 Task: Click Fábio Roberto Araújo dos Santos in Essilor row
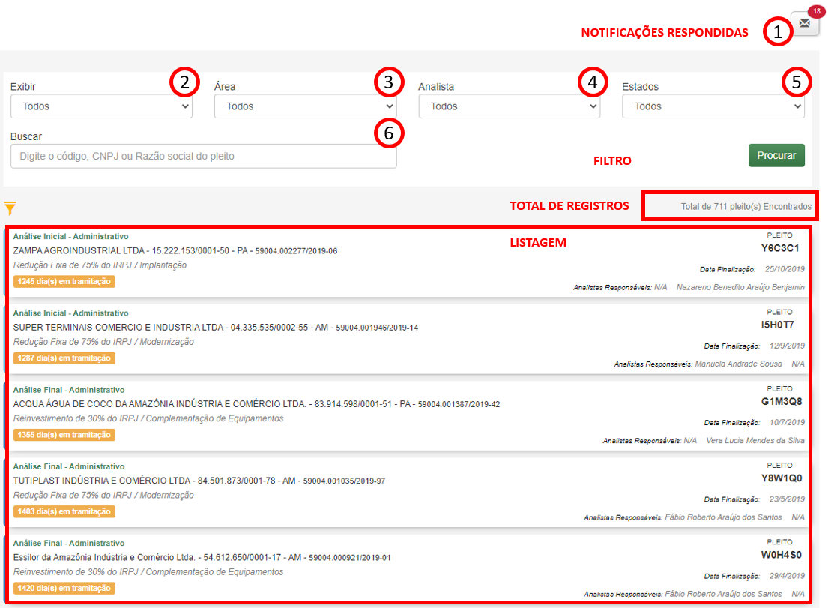click(723, 594)
